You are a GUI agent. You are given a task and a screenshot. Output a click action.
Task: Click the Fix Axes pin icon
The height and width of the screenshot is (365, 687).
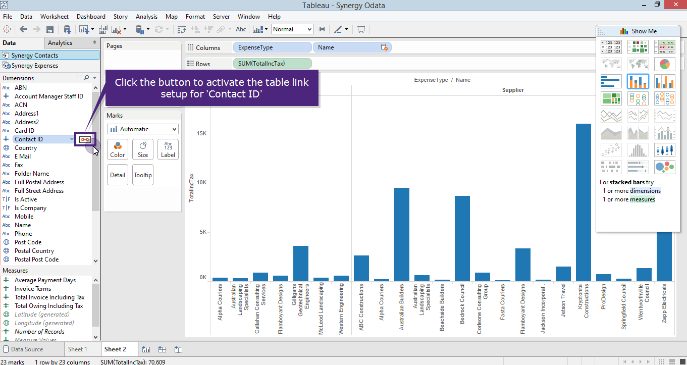coord(321,29)
